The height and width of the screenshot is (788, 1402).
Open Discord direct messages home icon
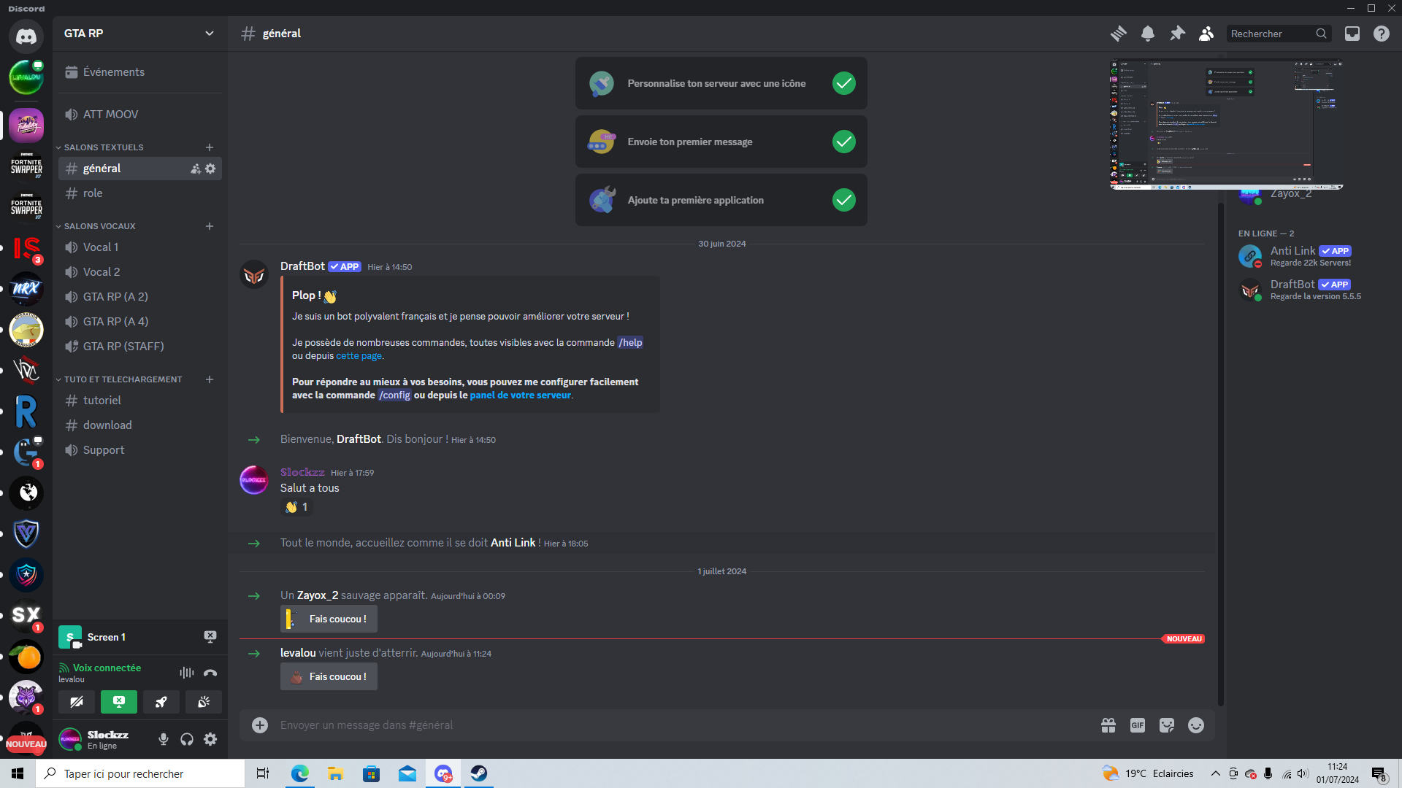pyautogui.click(x=26, y=36)
